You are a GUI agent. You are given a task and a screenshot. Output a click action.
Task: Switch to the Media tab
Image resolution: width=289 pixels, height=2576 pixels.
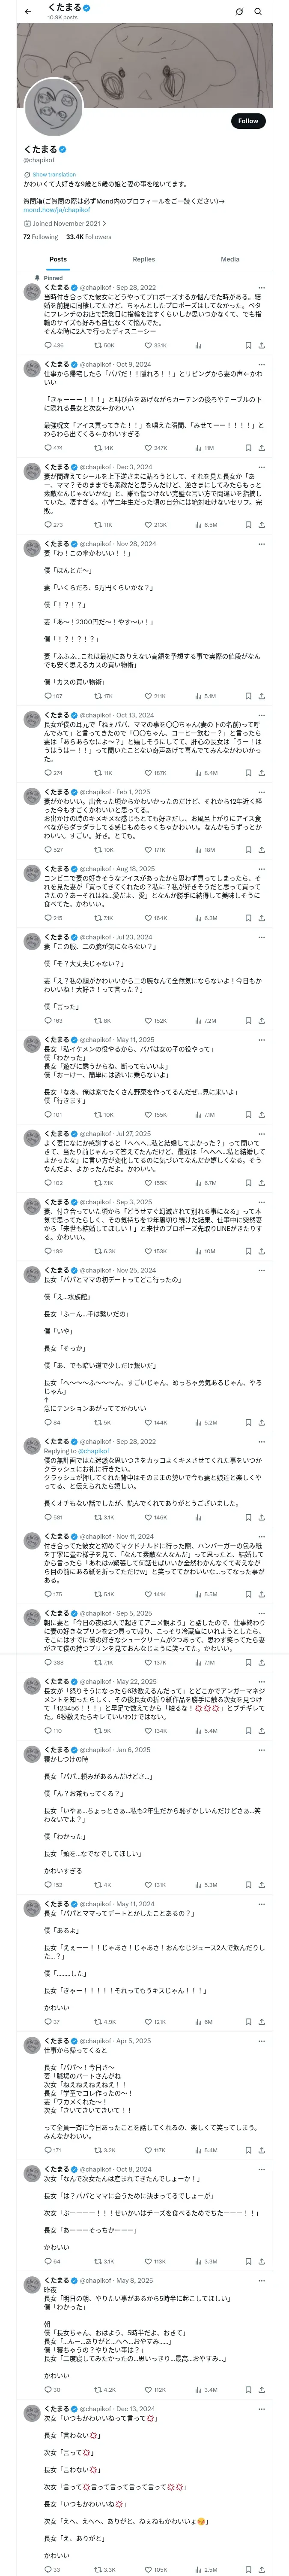coord(230,259)
